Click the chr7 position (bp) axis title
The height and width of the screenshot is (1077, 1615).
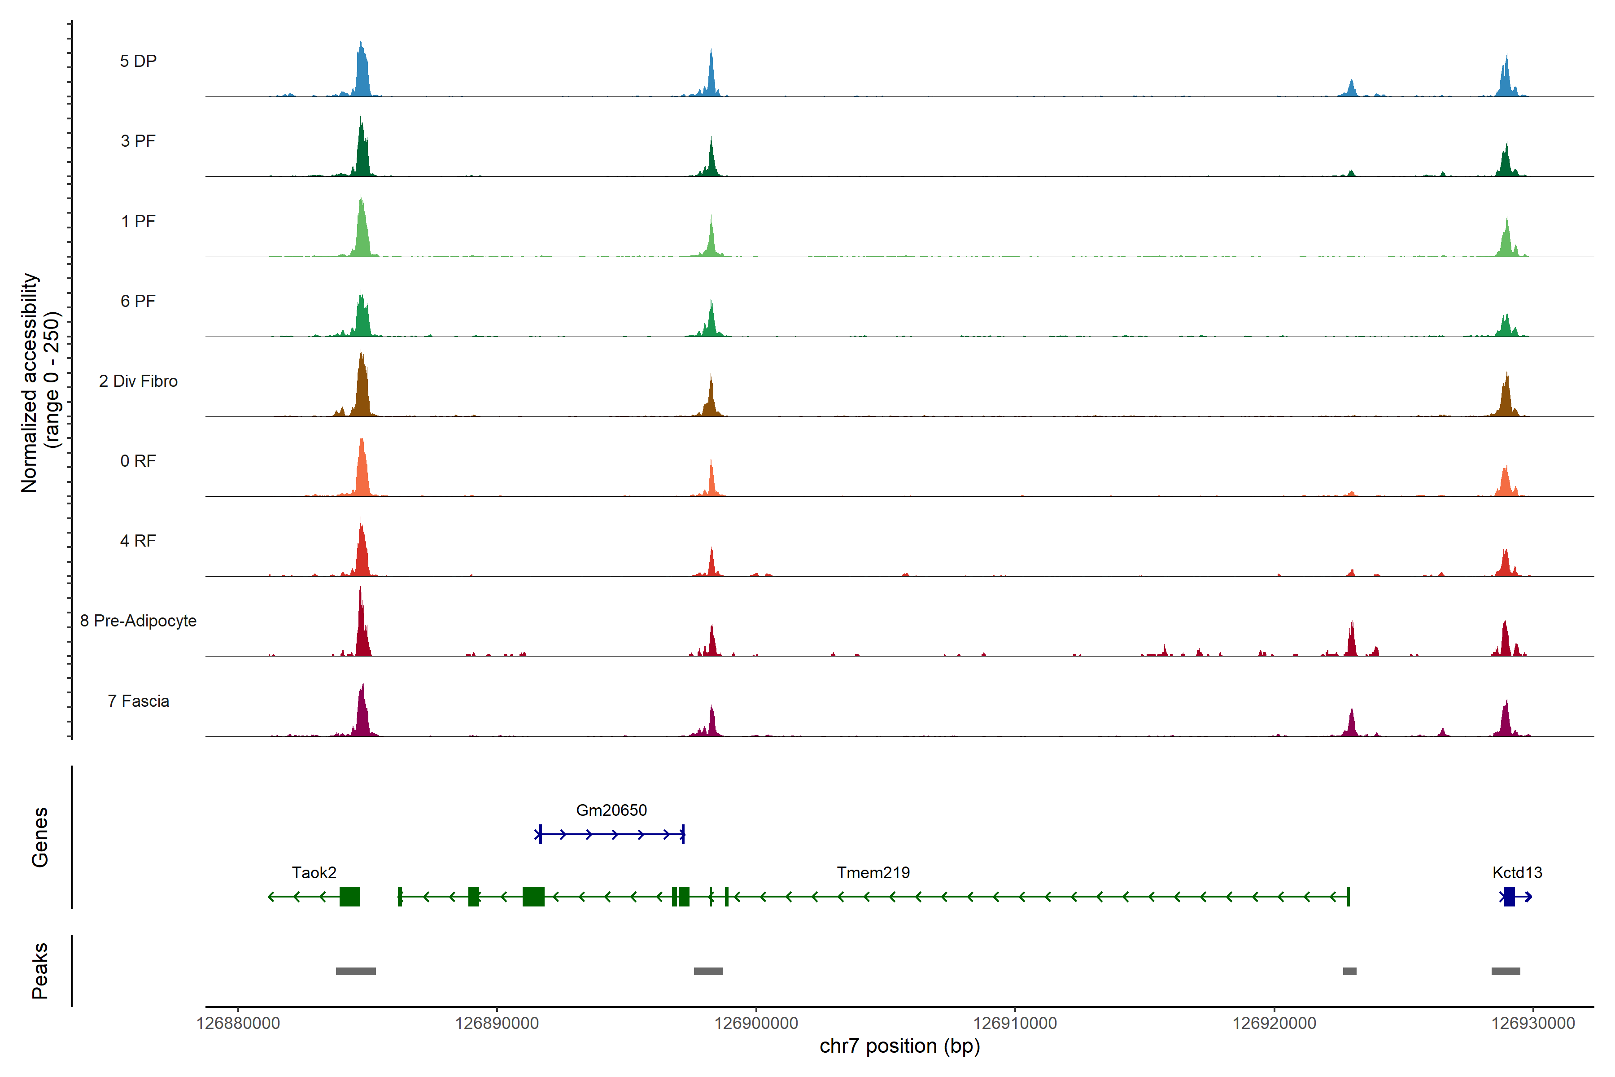(x=899, y=1046)
